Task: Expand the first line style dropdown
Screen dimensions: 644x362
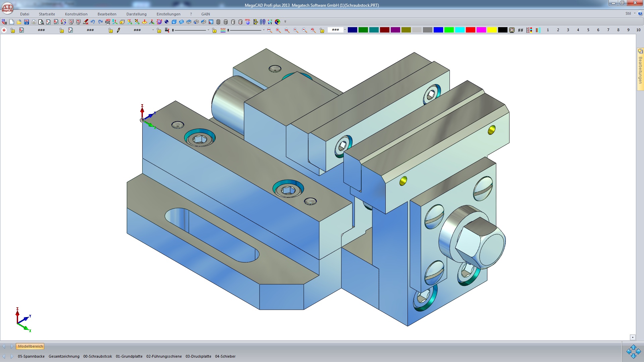Action: coord(208,30)
